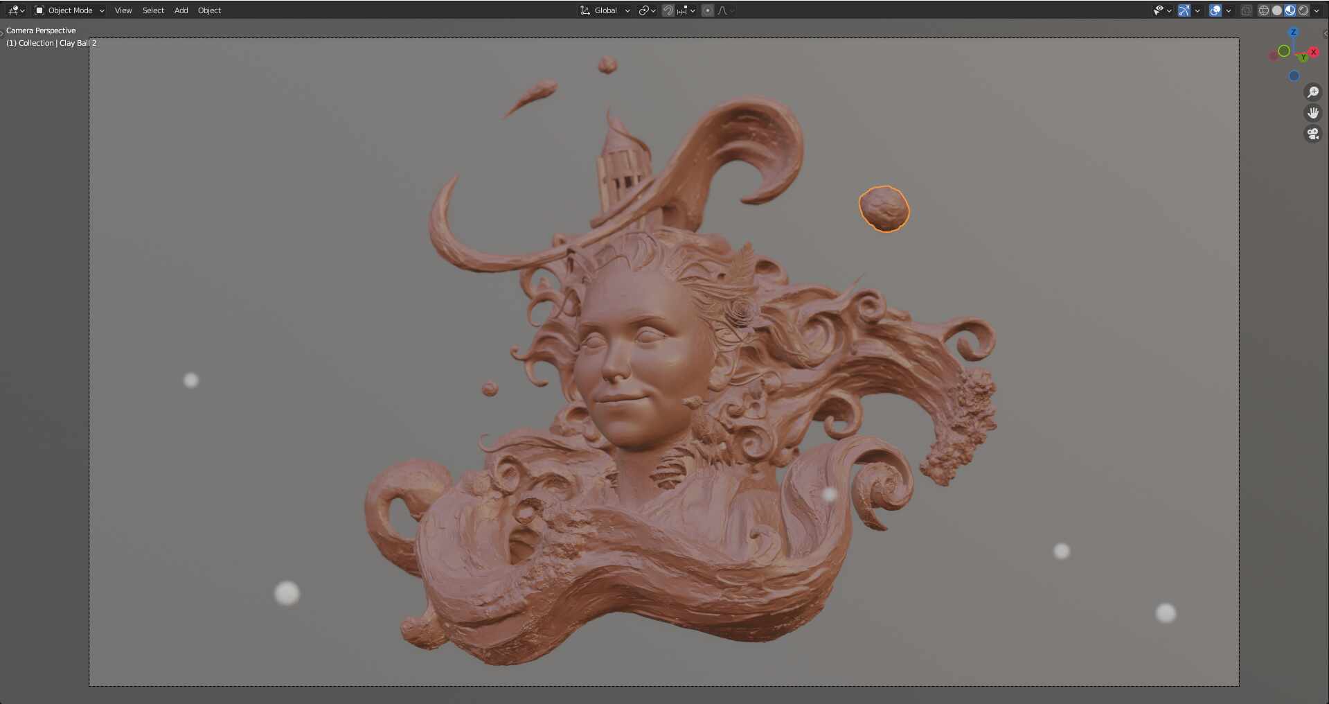The height and width of the screenshot is (704, 1329).
Task: Click the selected Clay Ball 2 object
Action: tap(884, 209)
